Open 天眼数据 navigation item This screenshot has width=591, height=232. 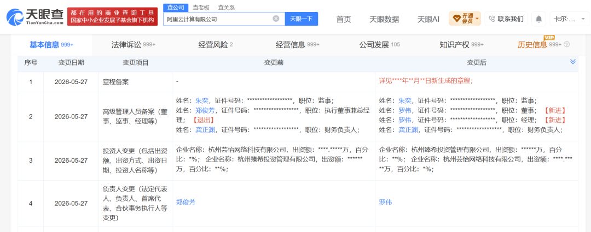coord(384,19)
